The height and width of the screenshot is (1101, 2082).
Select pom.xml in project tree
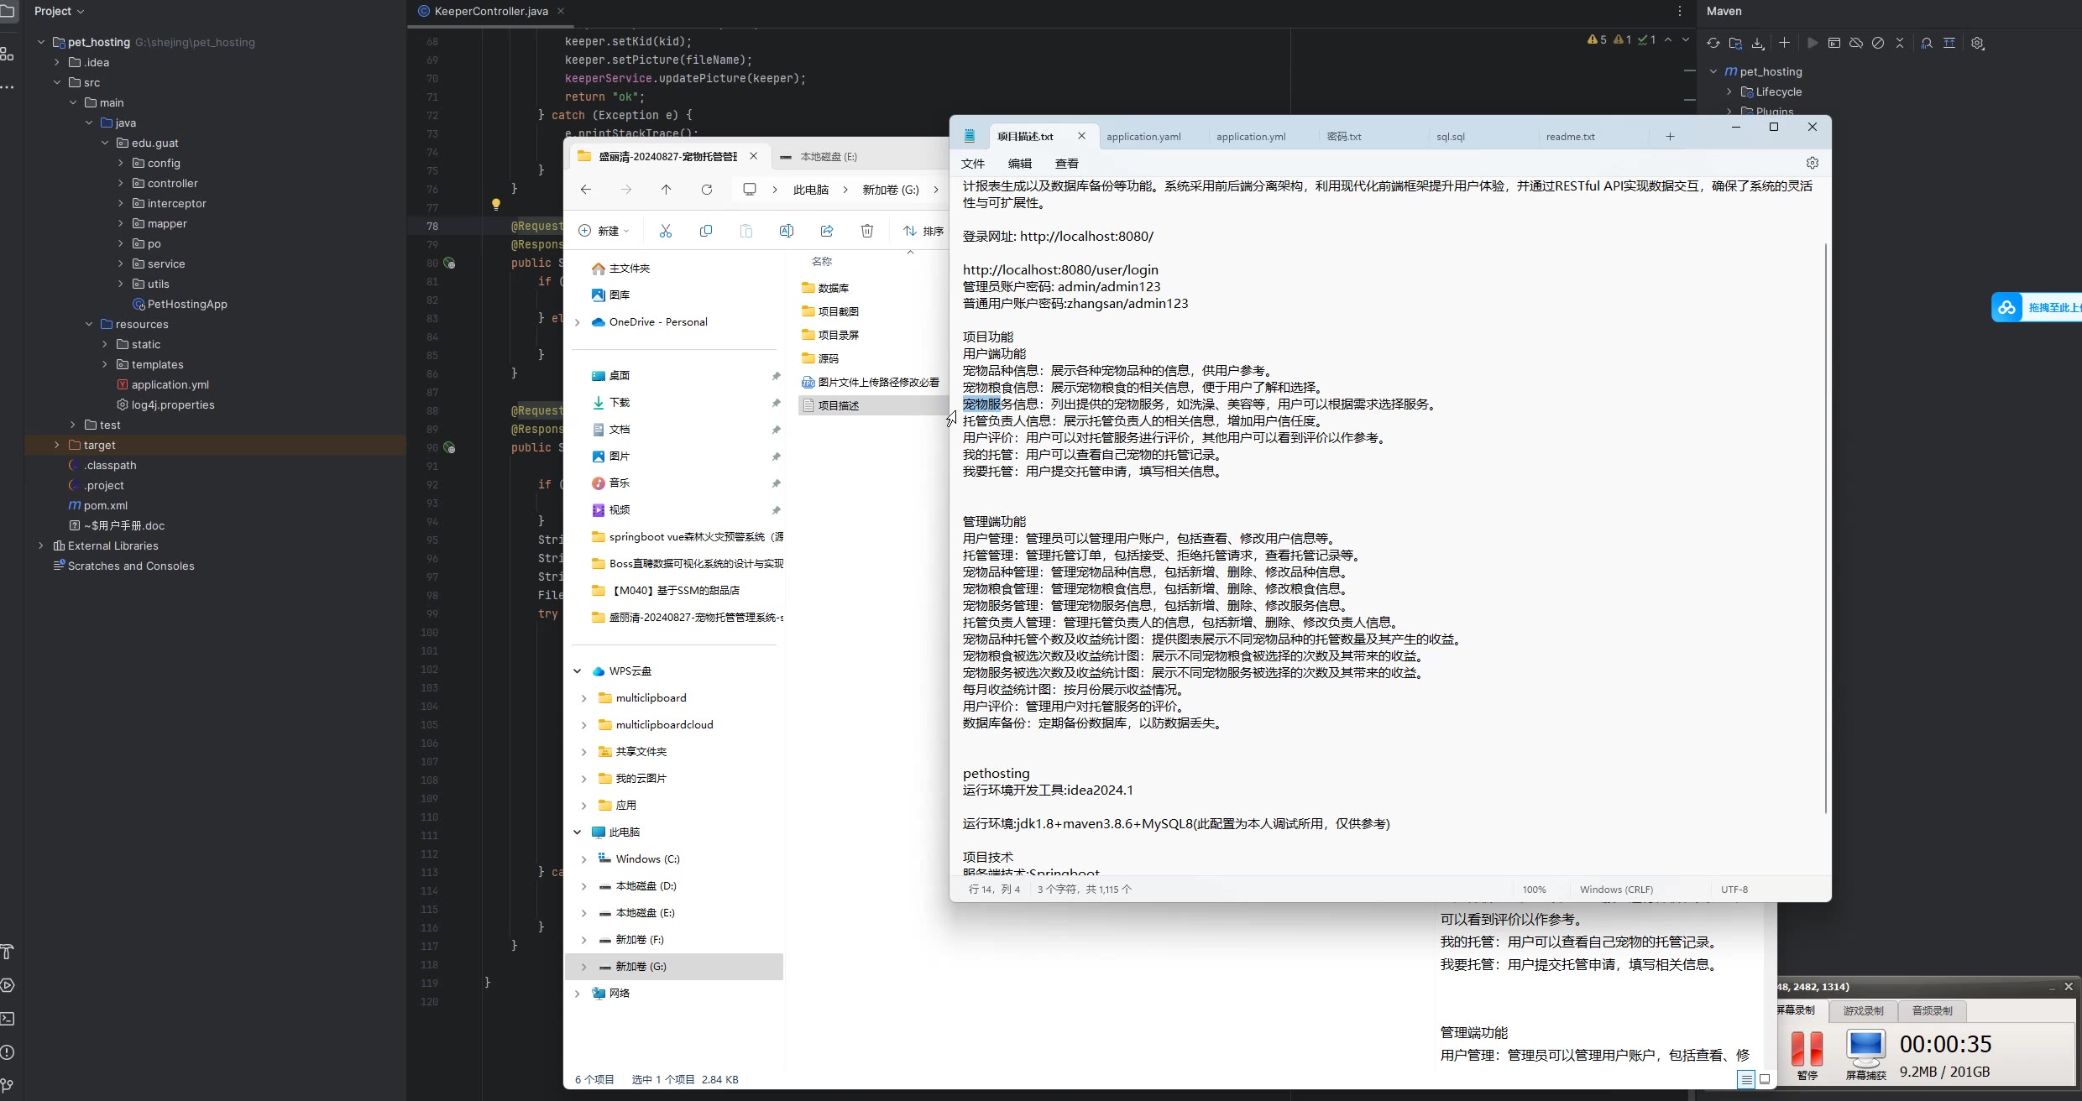point(106,505)
